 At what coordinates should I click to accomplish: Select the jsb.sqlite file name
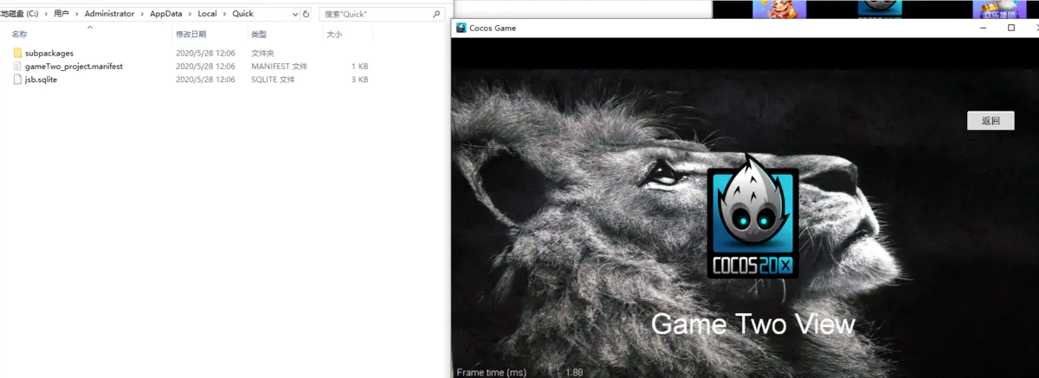coord(41,79)
